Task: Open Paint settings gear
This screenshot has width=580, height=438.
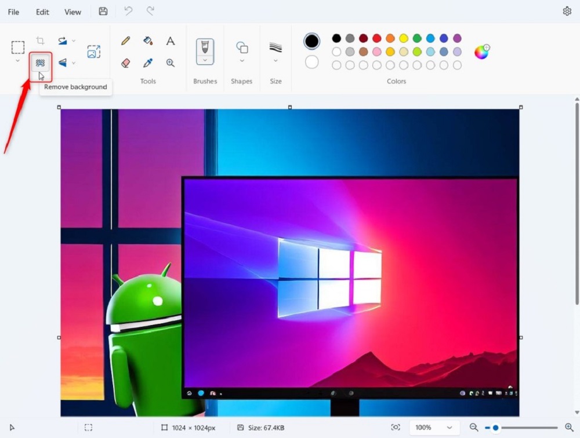Action: pyautogui.click(x=567, y=12)
